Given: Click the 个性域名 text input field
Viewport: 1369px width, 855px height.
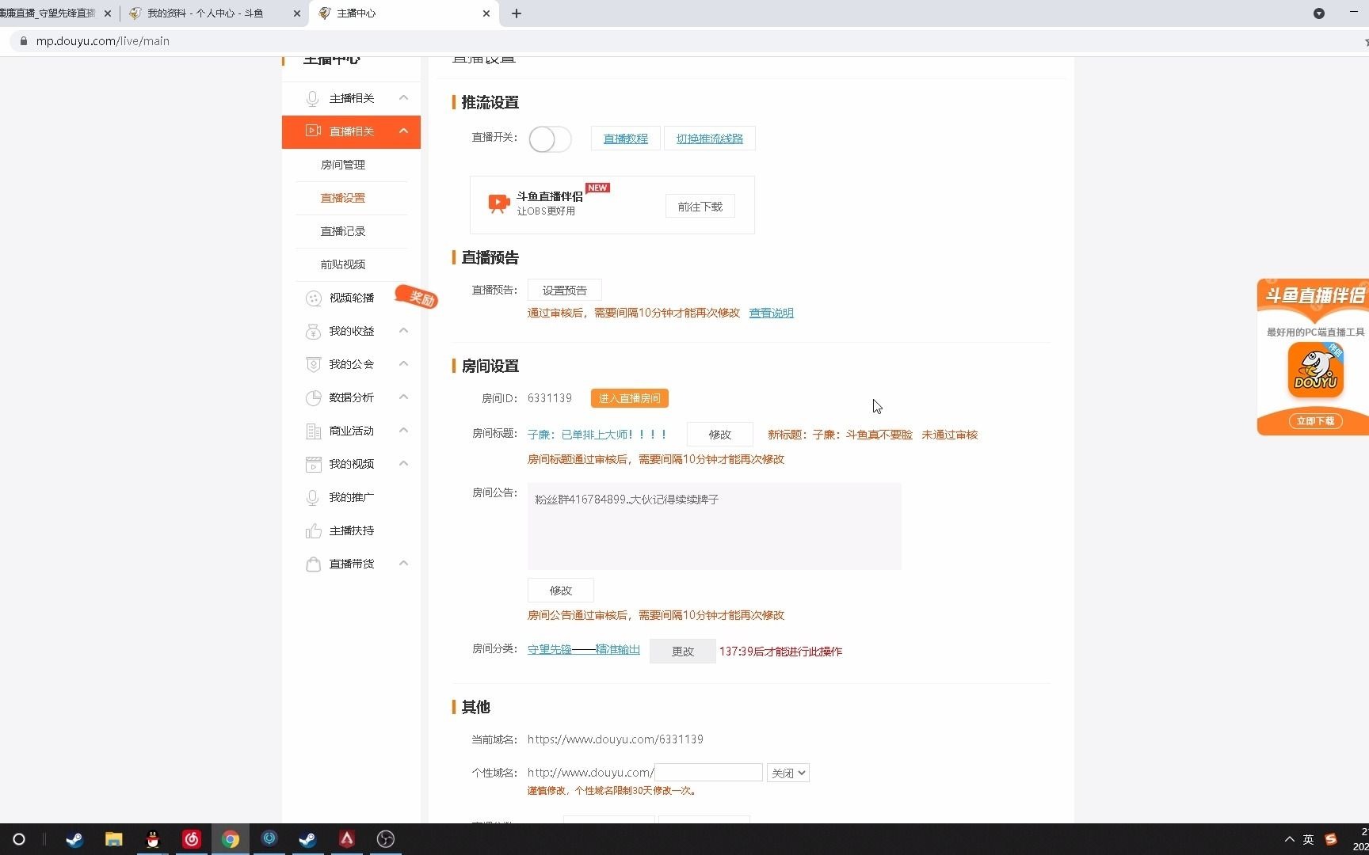Looking at the screenshot, I should coord(708,773).
